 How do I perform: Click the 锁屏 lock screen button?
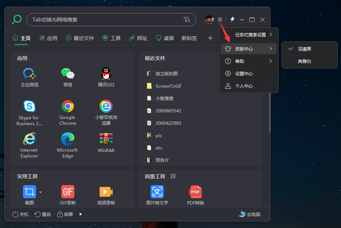tap(65, 214)
